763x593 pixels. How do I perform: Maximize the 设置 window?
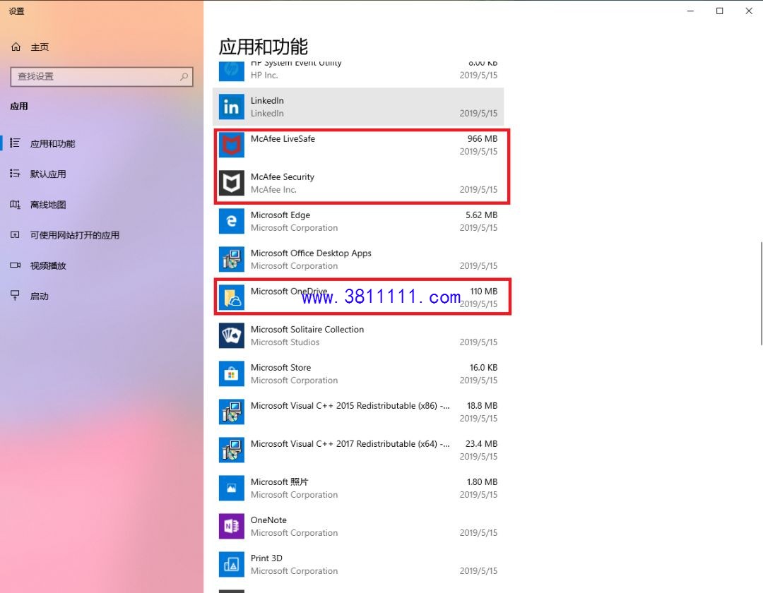720,11
